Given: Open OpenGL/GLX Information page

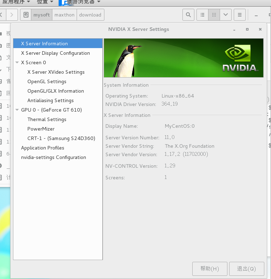Looking at the screenshot, I should point(56,91).
